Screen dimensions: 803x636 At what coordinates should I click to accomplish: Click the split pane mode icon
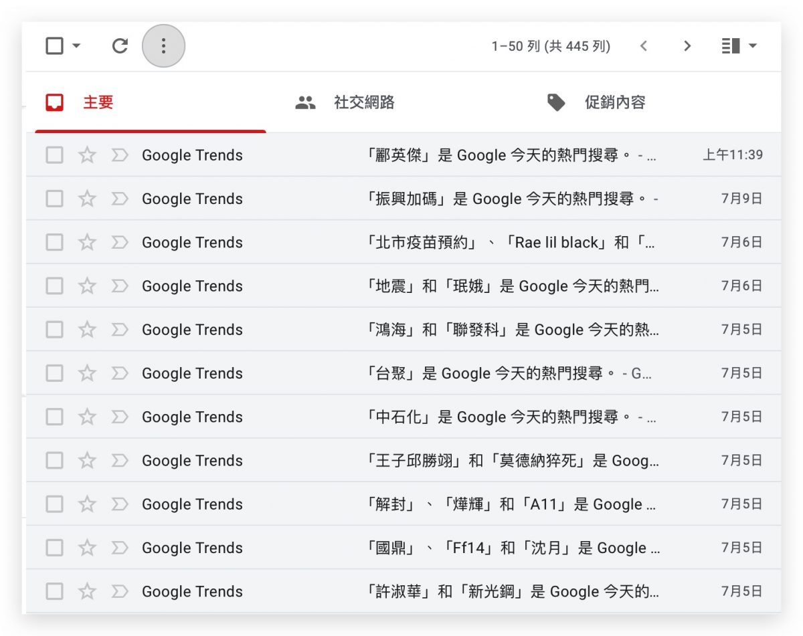tap(731, 45)
